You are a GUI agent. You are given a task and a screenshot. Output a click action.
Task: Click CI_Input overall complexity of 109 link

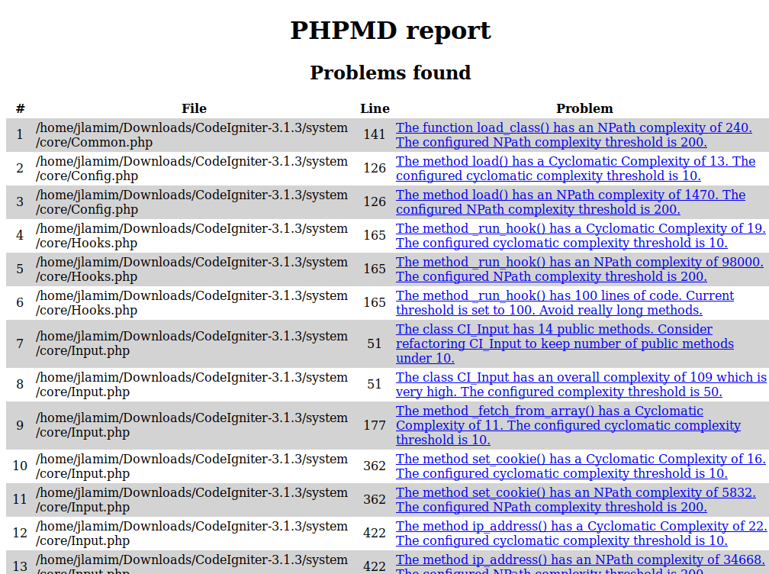pos(581,378)
